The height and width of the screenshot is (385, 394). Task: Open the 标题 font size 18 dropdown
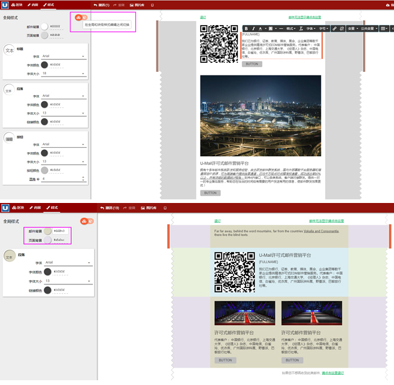pos(64,74)
